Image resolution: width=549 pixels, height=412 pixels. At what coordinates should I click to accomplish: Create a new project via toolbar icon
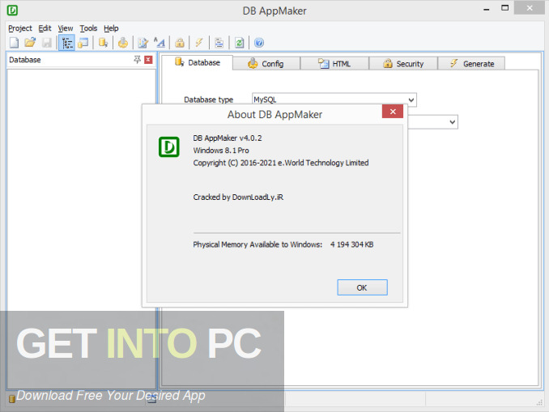click(14, 43)
